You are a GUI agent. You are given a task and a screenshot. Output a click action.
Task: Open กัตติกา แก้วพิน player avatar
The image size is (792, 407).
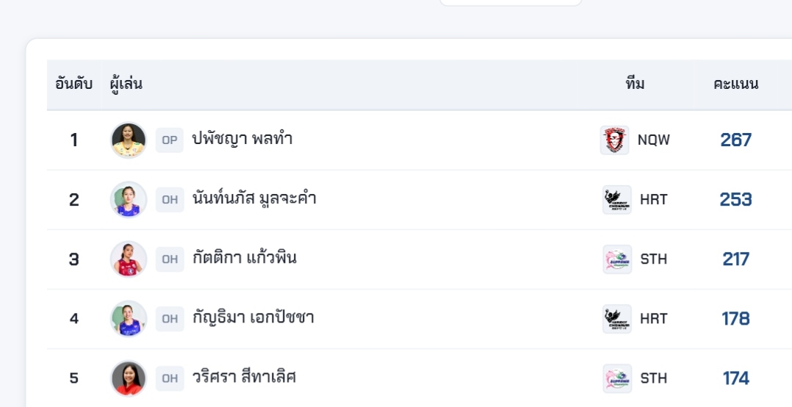[129, 259]
